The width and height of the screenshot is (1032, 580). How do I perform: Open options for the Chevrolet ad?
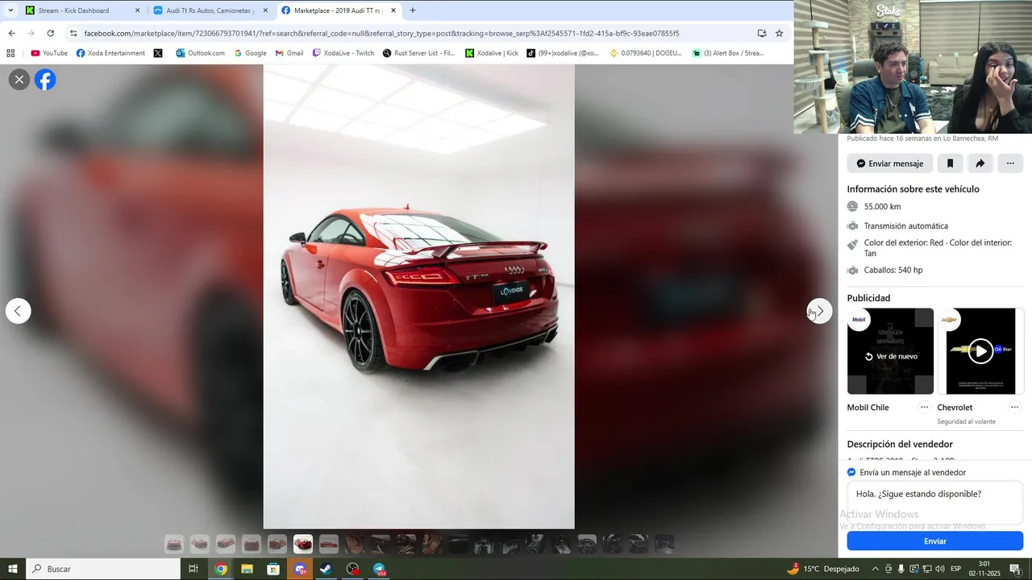click(x=1014, y=408)
